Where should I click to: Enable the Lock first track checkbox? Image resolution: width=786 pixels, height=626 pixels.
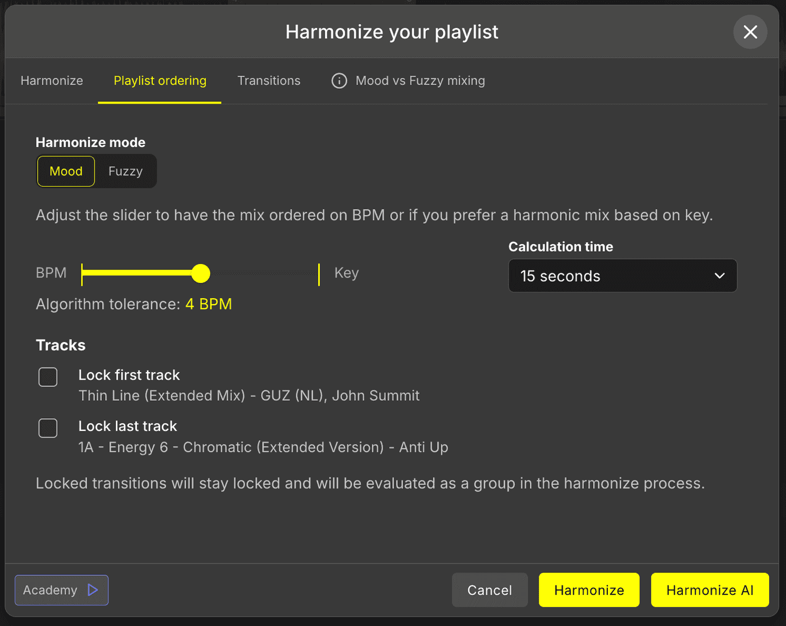[x=48, y=377]
